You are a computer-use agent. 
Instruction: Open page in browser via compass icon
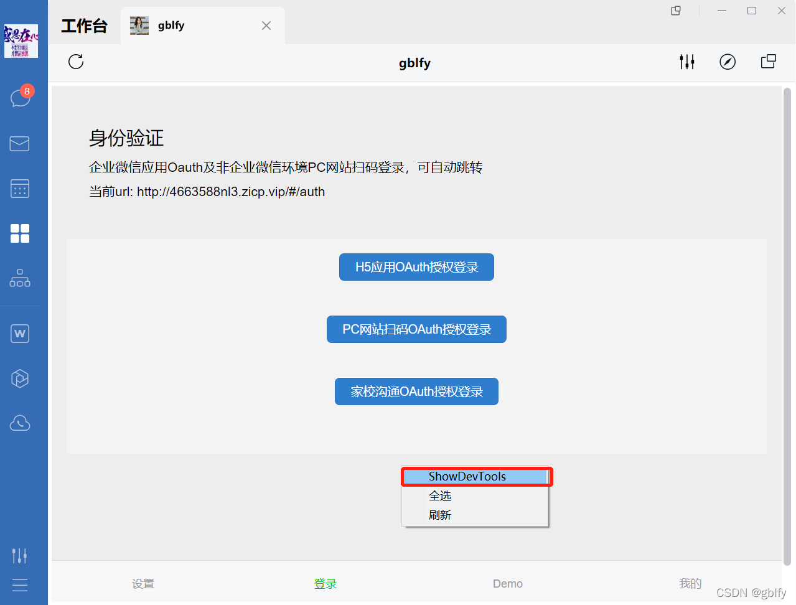pyautogui.click(x=728, y=62)
